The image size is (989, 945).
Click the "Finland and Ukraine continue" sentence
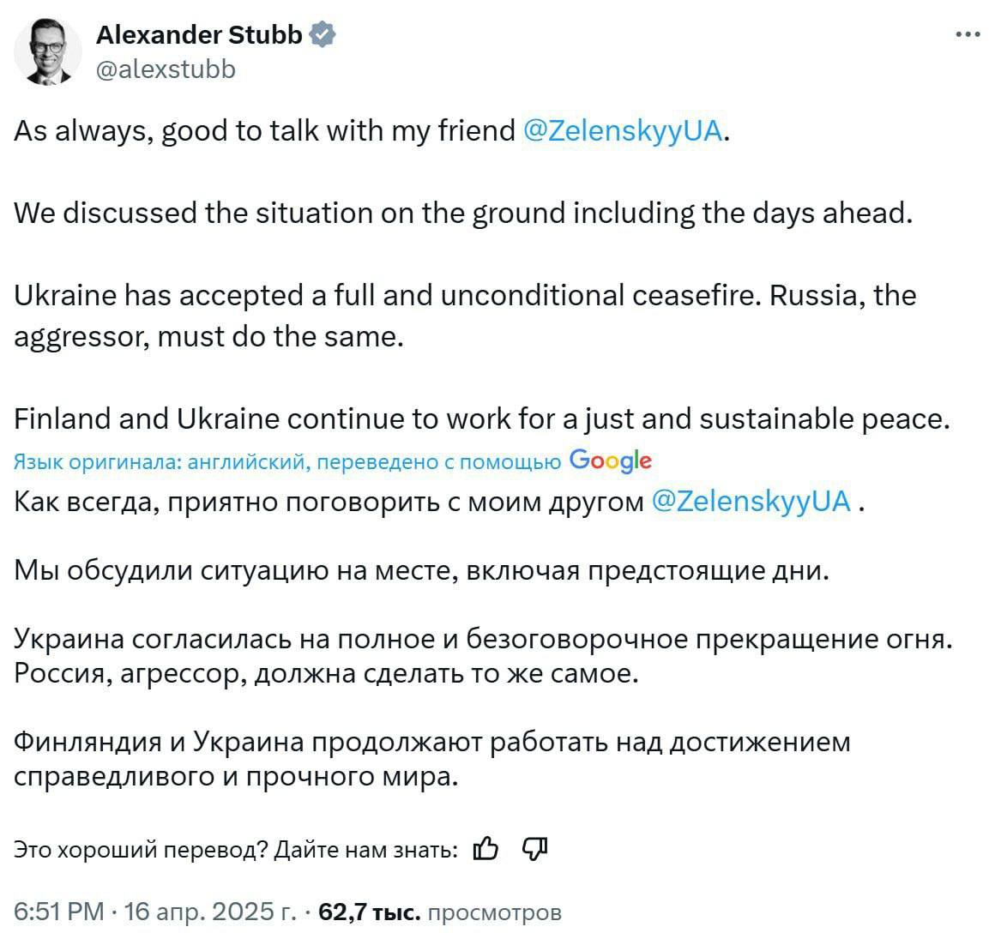coord(482,418)
